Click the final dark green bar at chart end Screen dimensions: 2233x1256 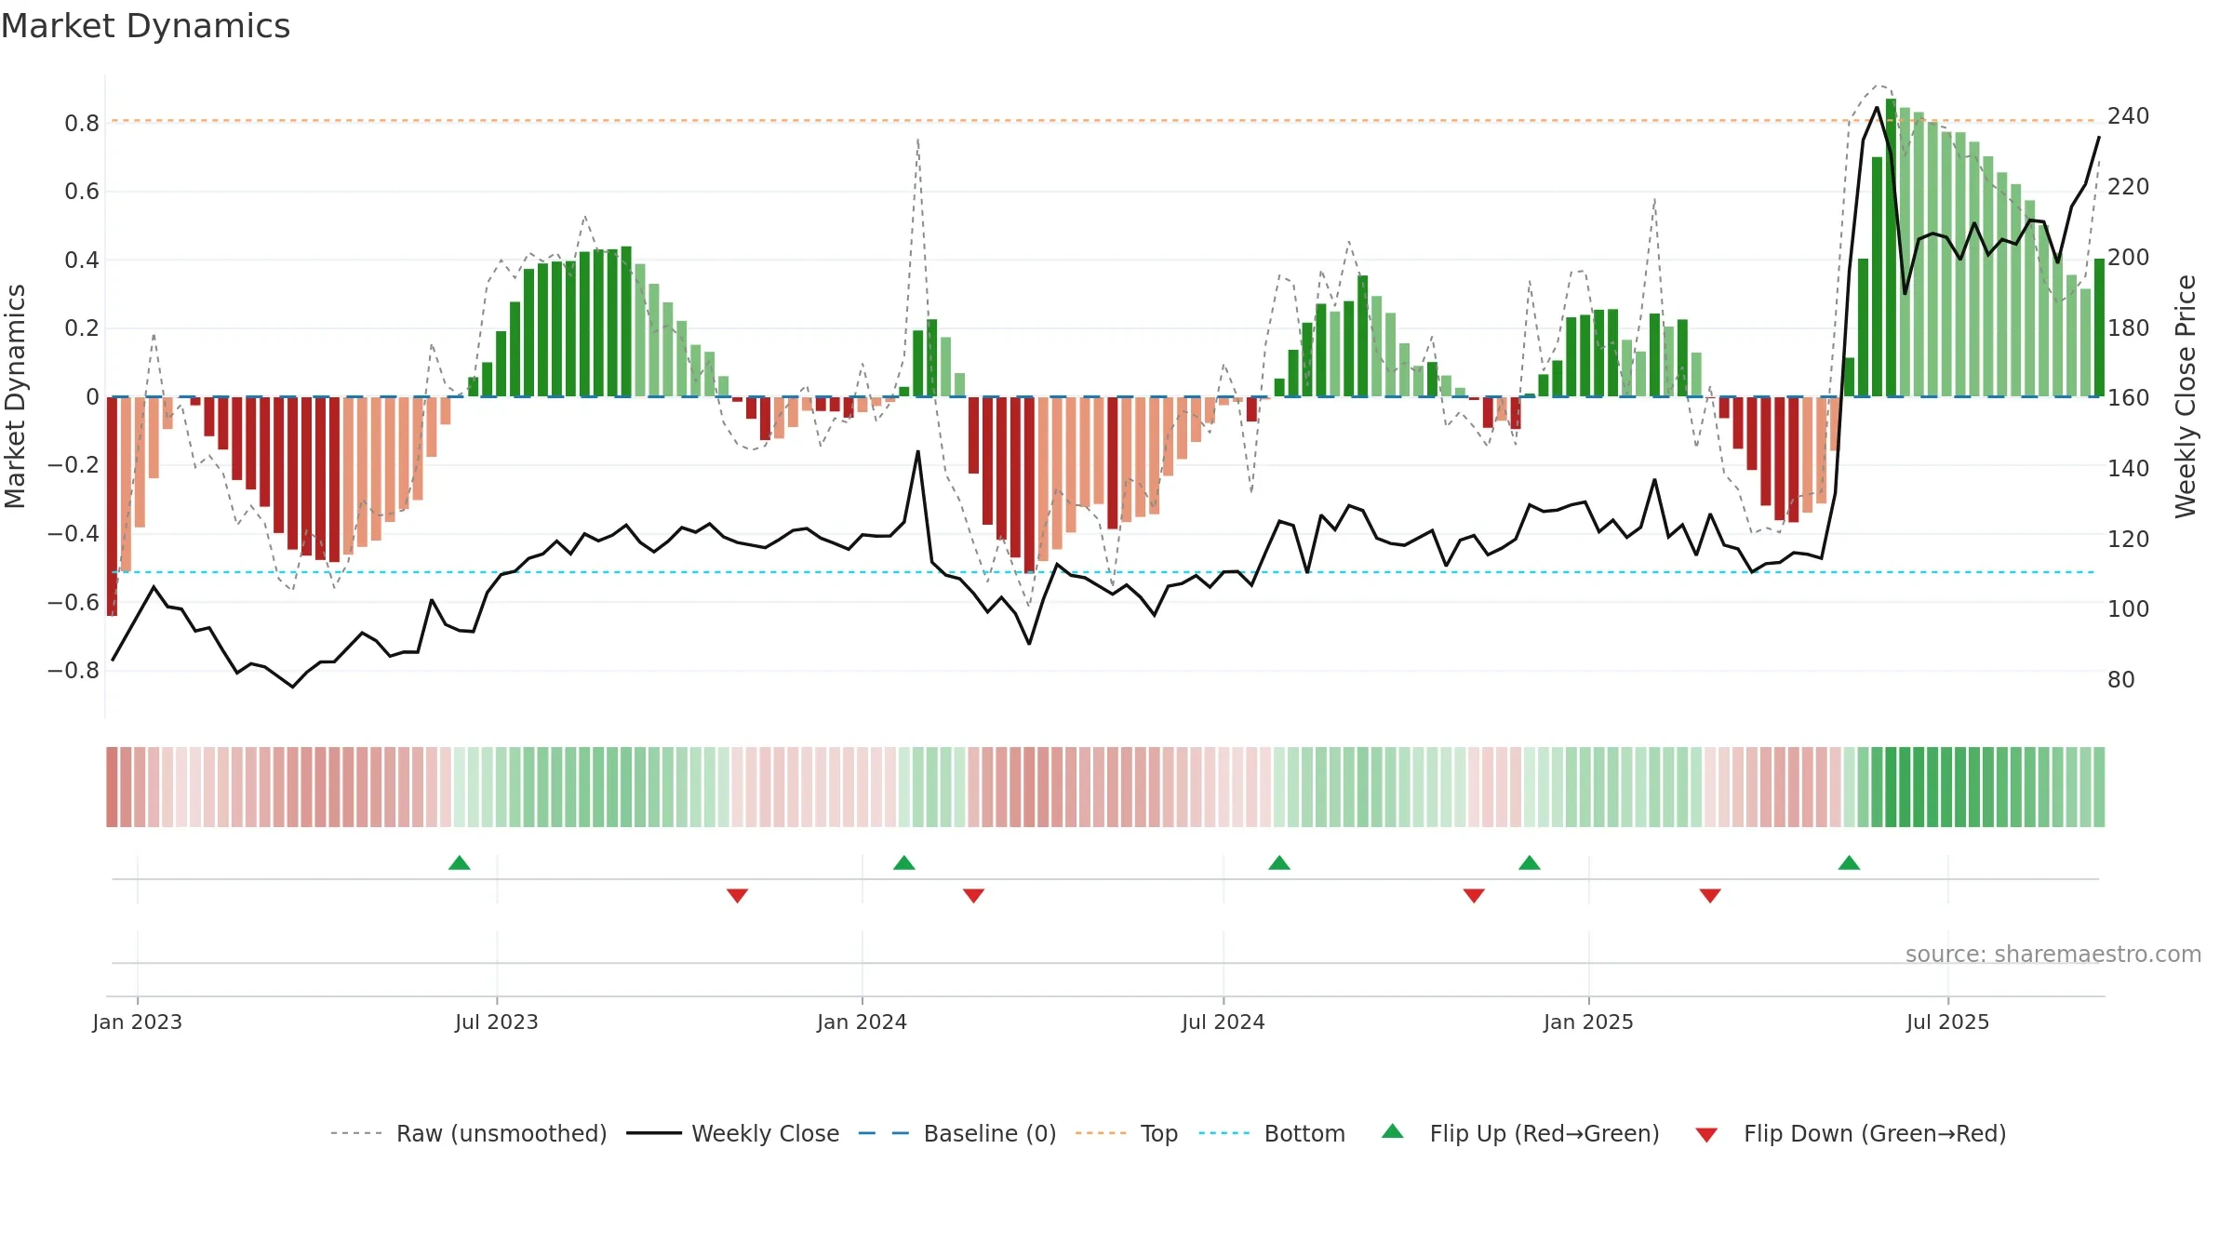2100,327
